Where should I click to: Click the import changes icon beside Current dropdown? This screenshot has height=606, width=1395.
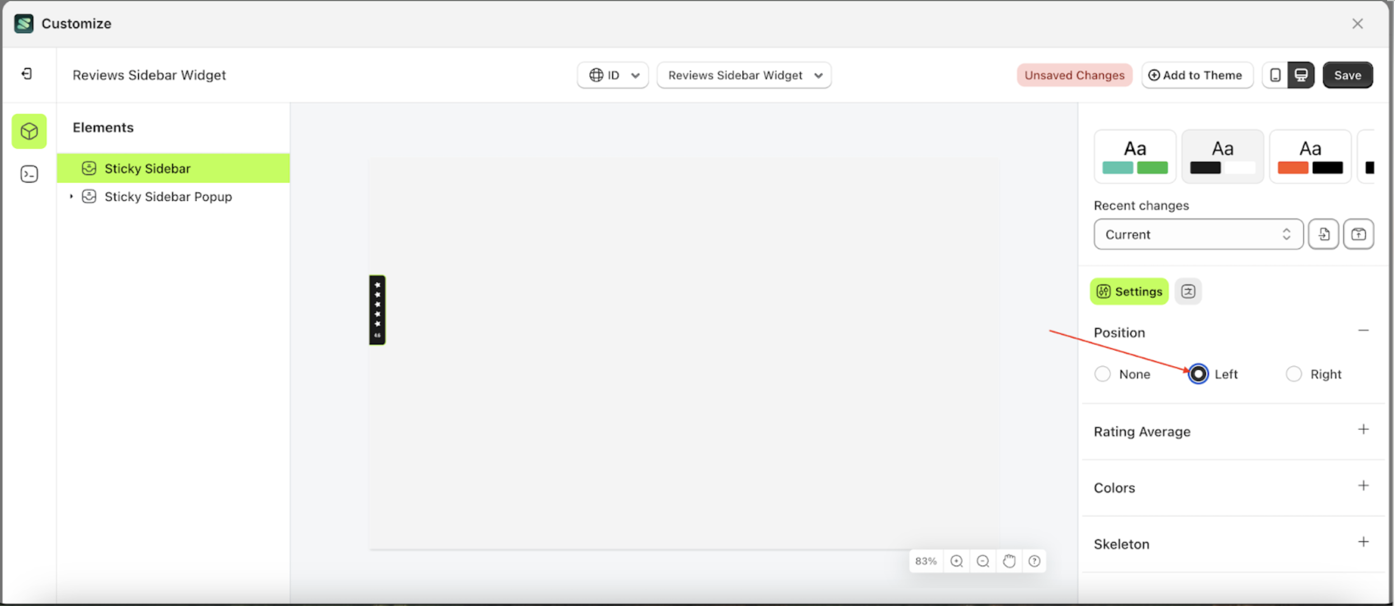point(1323,234)
